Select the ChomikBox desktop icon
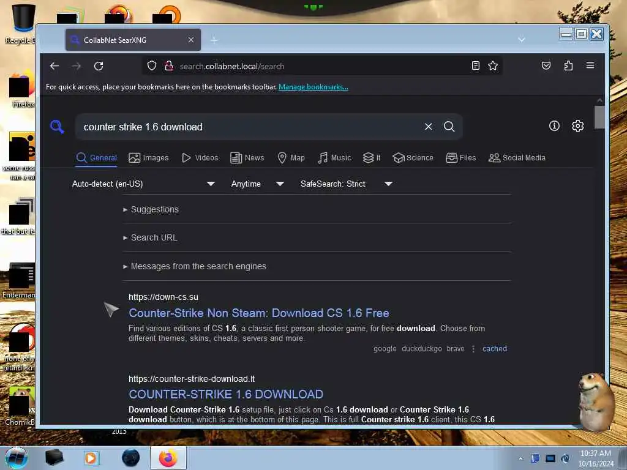Viewport: 627px width, 470px height. (20, 406)
